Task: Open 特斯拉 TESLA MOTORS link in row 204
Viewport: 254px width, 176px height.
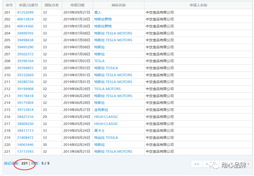Action: coord(113,33)
